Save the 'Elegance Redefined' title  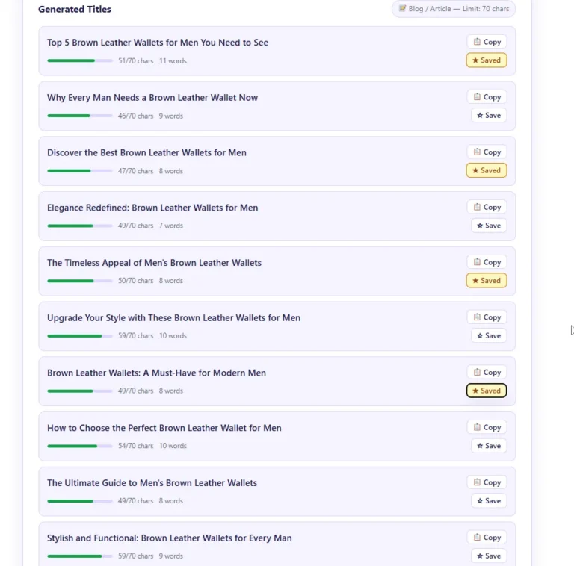[489, 226]
